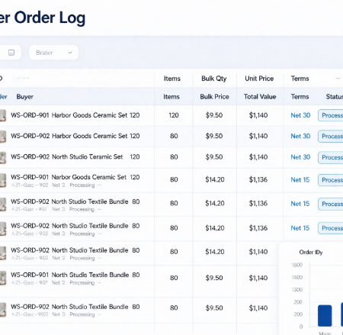Open thumbnail of Narbor Goods Ceramic Set row
Screen dimensions: 343x335
tap(3, 180)
